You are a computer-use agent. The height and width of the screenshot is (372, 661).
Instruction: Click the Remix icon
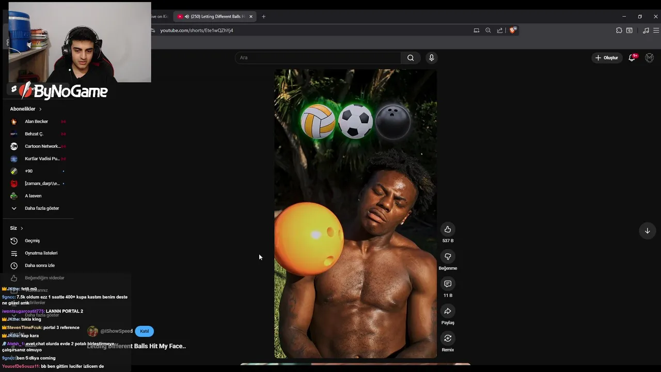(448, 338)
